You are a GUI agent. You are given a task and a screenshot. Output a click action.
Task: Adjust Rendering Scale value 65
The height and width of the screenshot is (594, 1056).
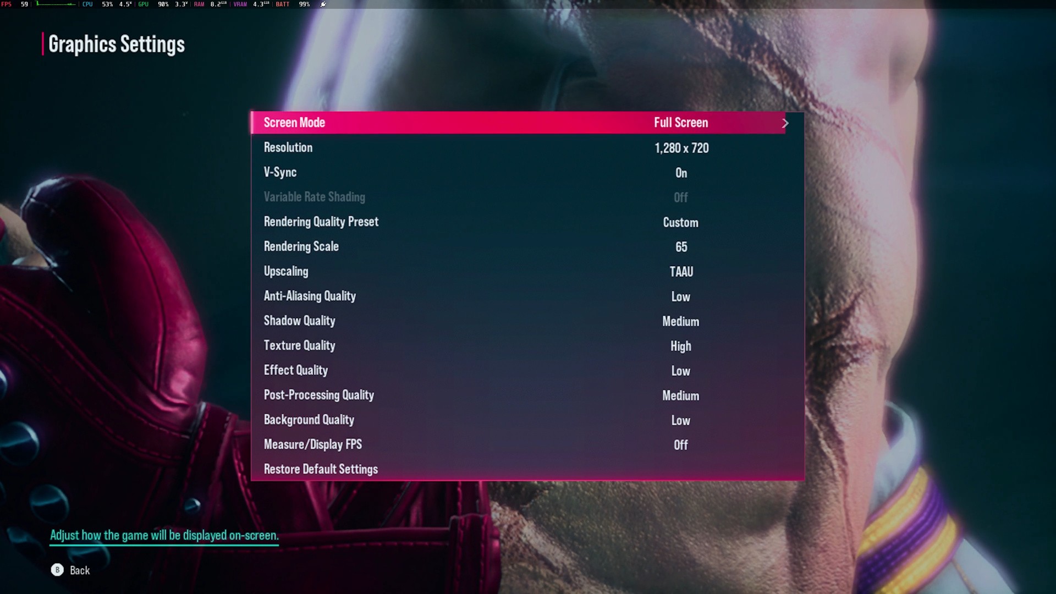[x=681, y=247]
